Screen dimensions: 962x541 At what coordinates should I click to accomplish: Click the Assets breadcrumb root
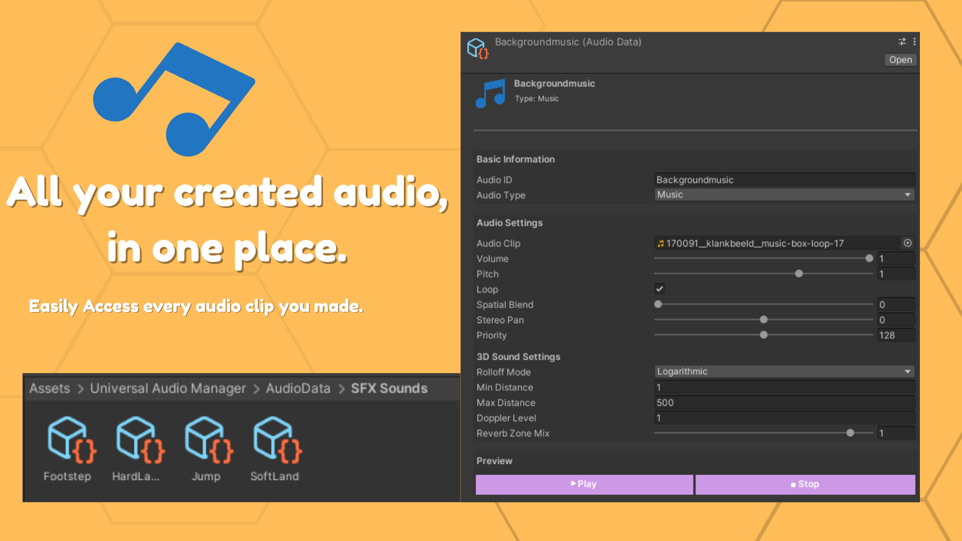(50, 388)
